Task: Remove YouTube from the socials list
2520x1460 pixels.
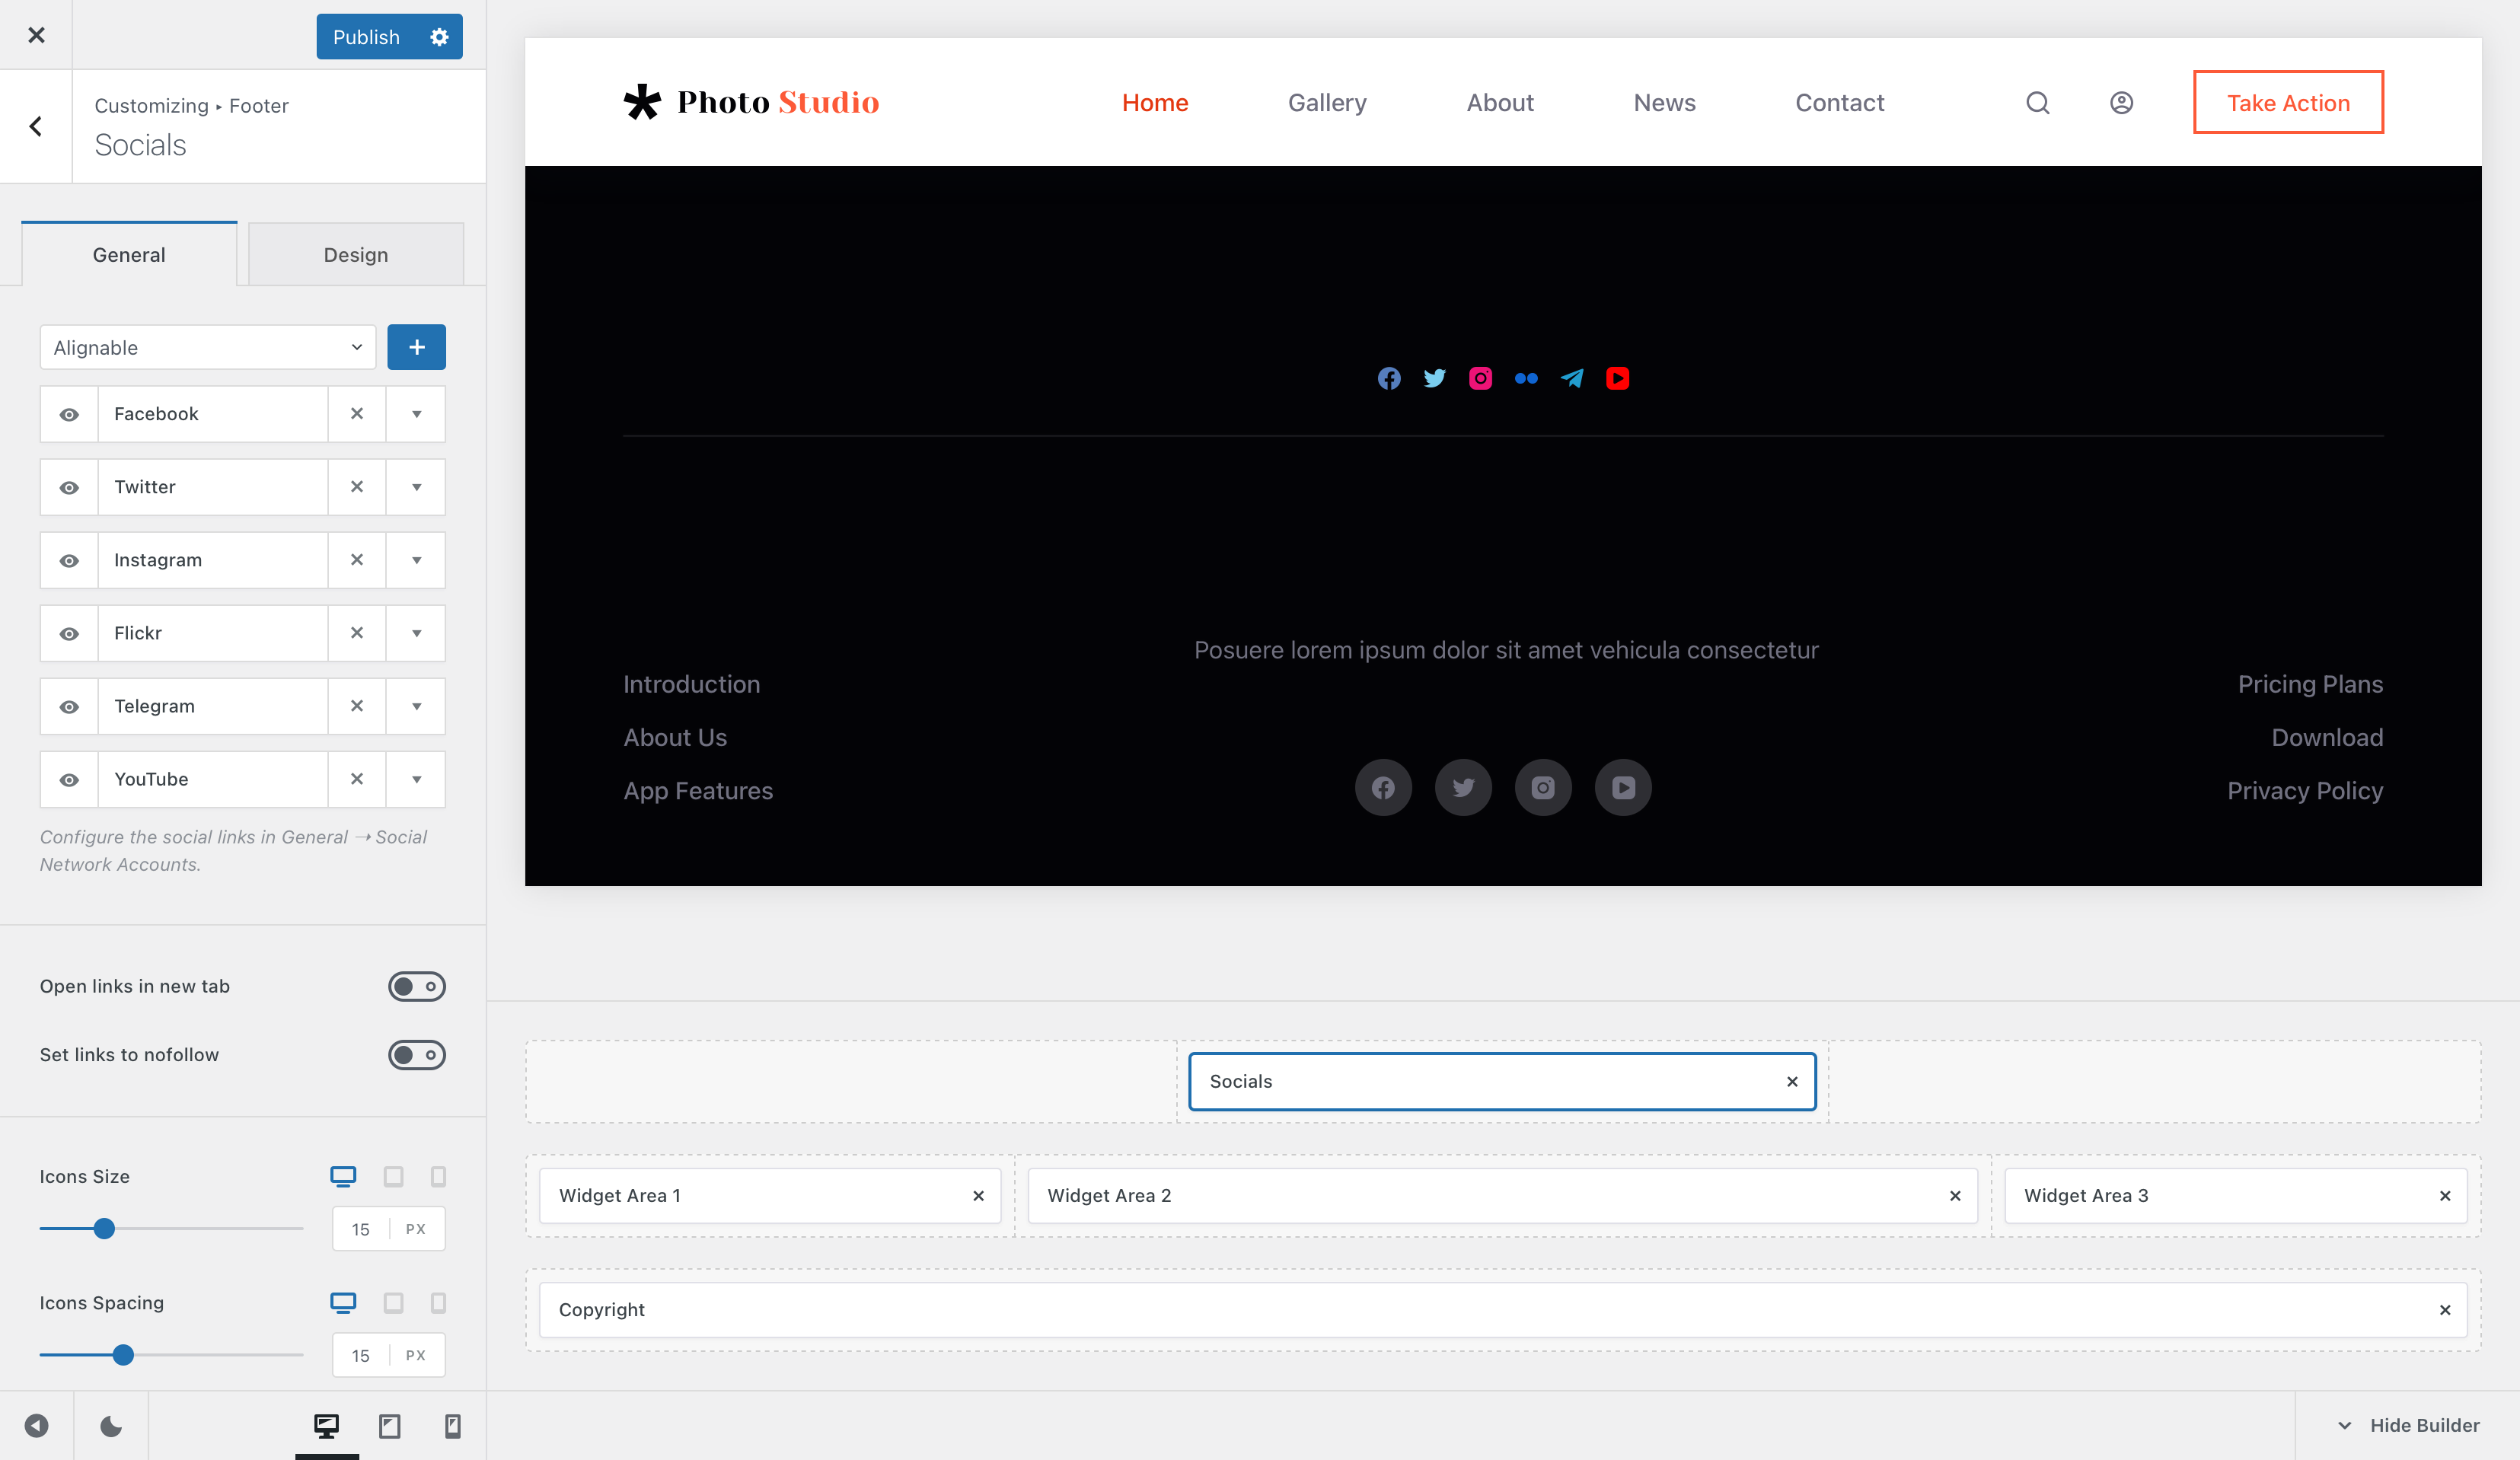Action: tap(357, 778)
